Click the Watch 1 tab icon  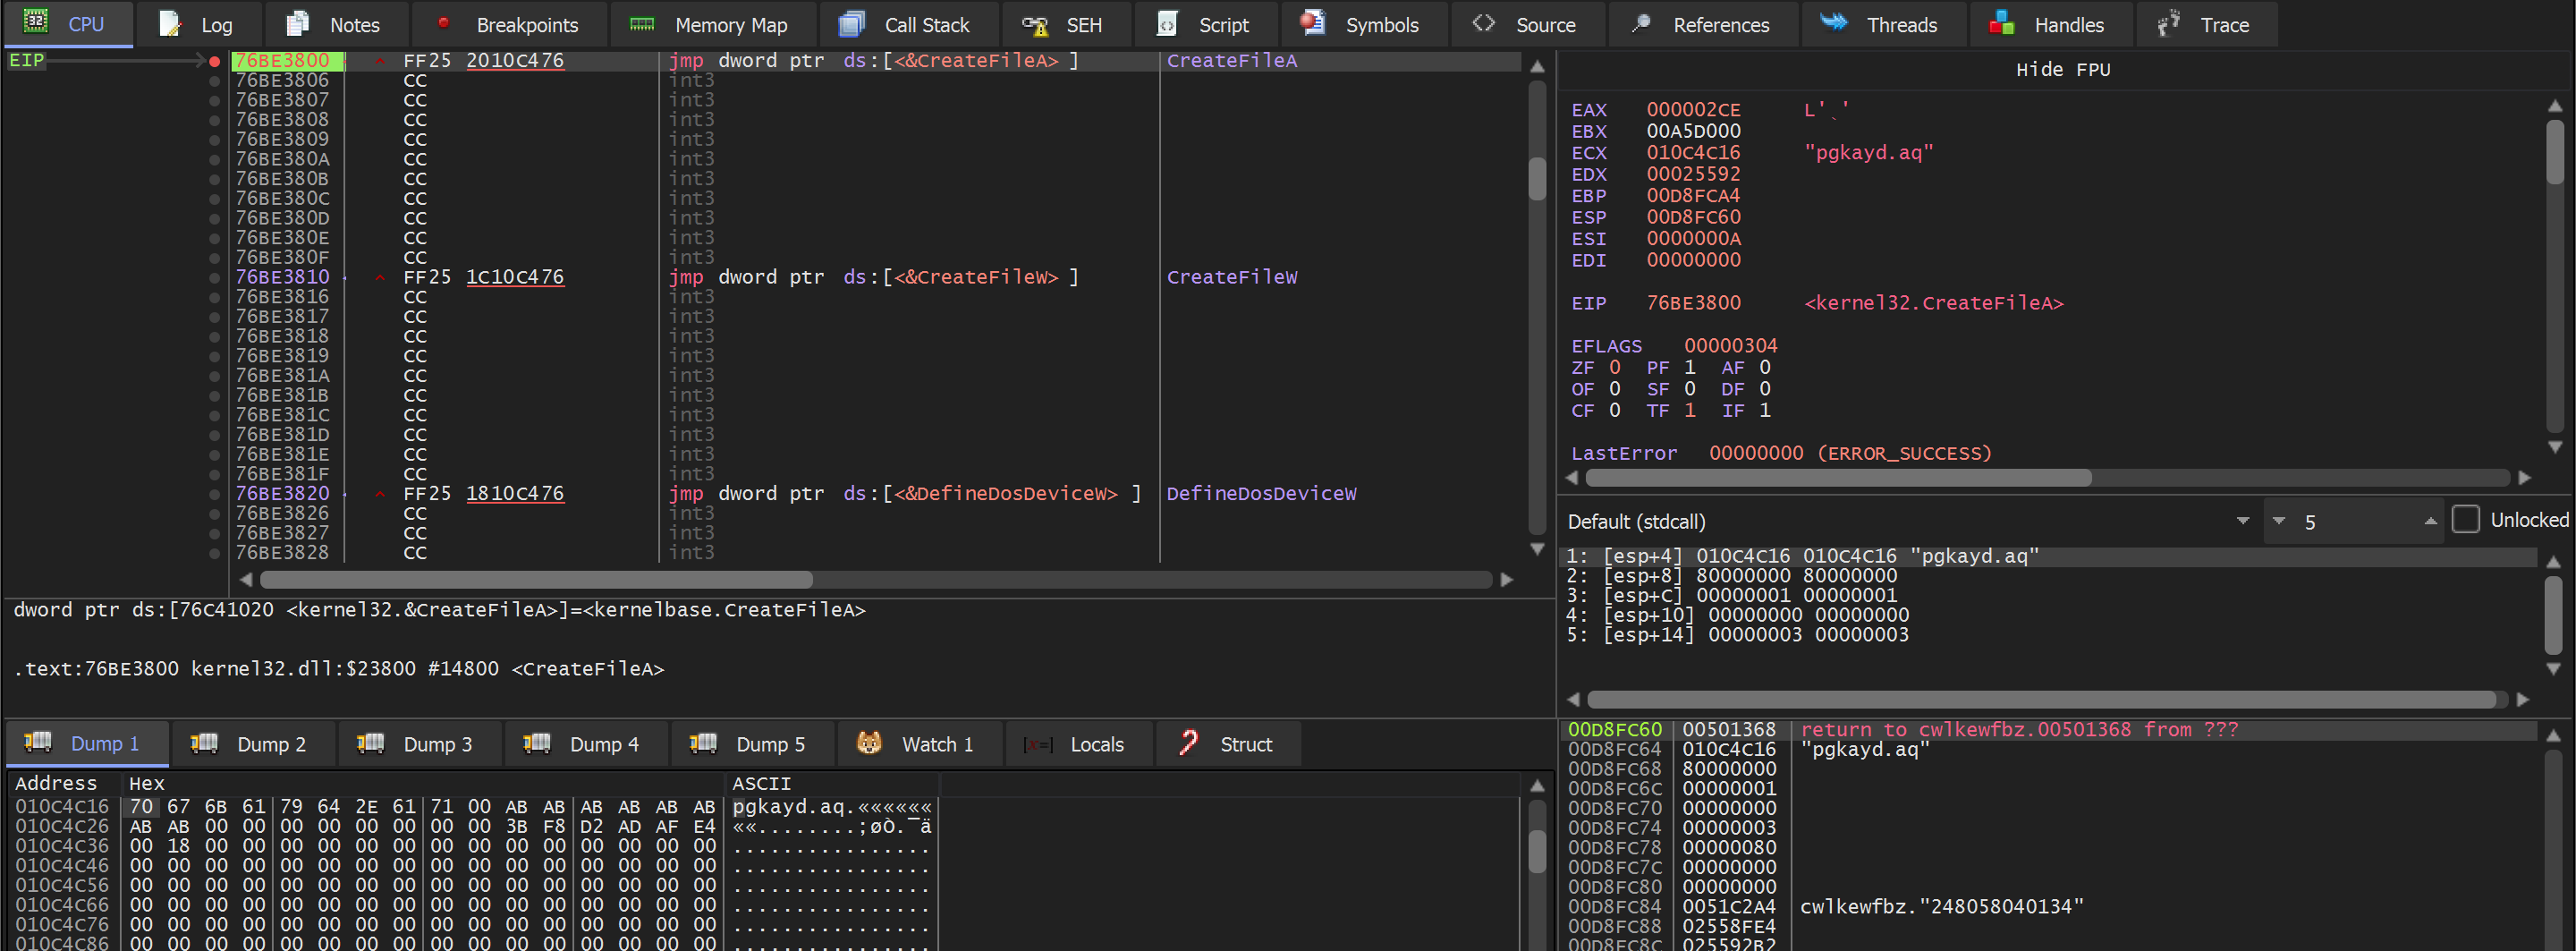[869, 743]
